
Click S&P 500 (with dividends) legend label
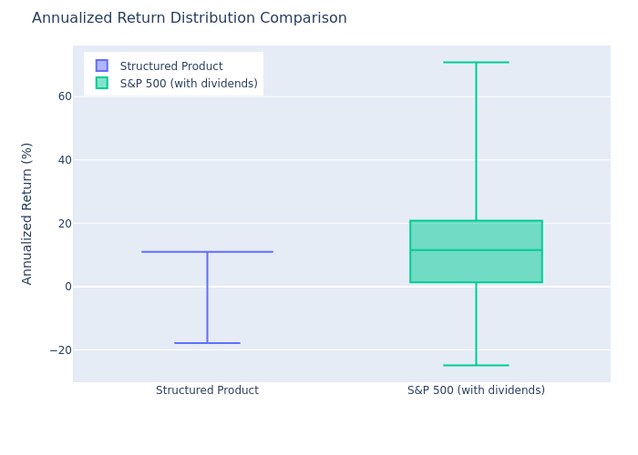pos(189,84)
